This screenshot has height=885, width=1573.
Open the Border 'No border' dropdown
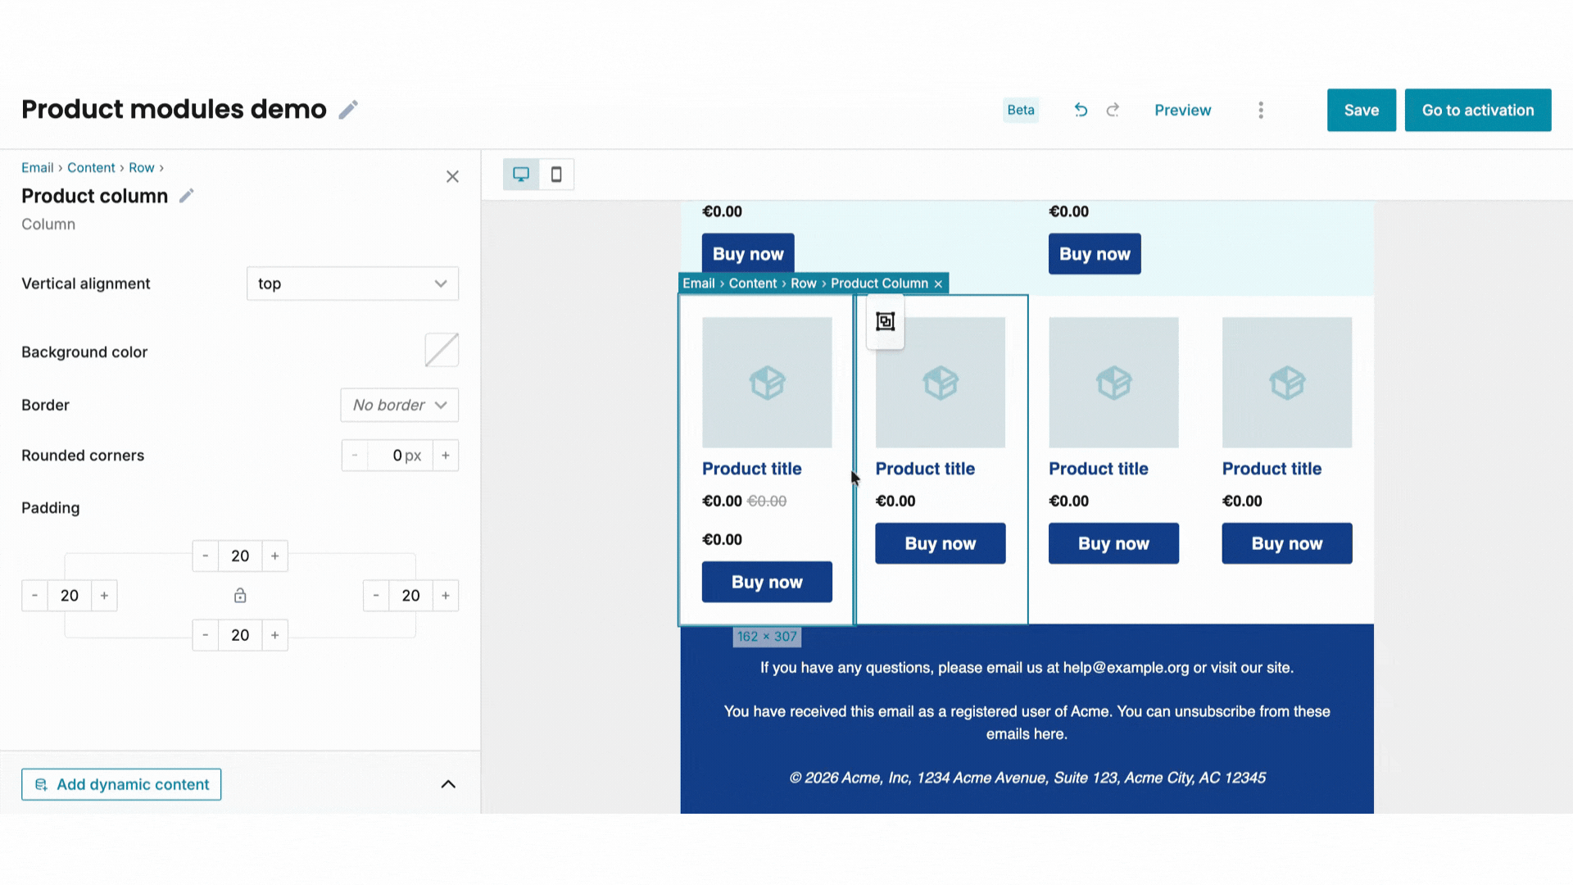tap(399, 405)
